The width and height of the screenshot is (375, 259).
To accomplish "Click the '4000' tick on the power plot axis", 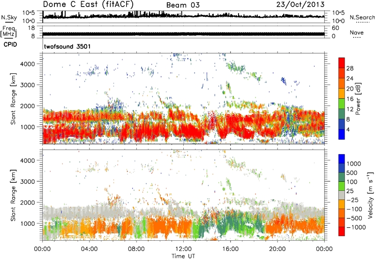I will point(28,64).
